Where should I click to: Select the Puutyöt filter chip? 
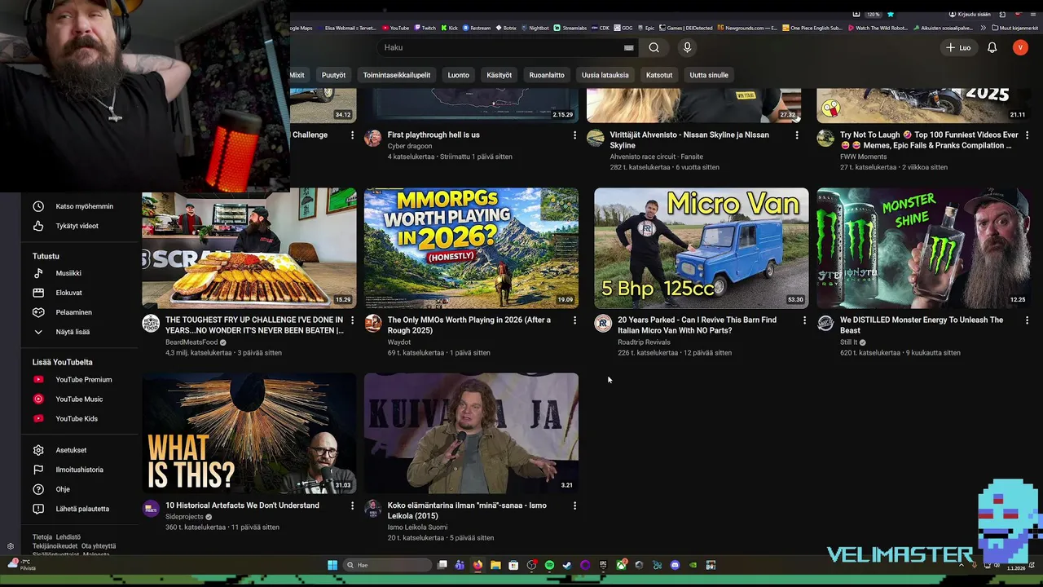(x=333, y=75)
